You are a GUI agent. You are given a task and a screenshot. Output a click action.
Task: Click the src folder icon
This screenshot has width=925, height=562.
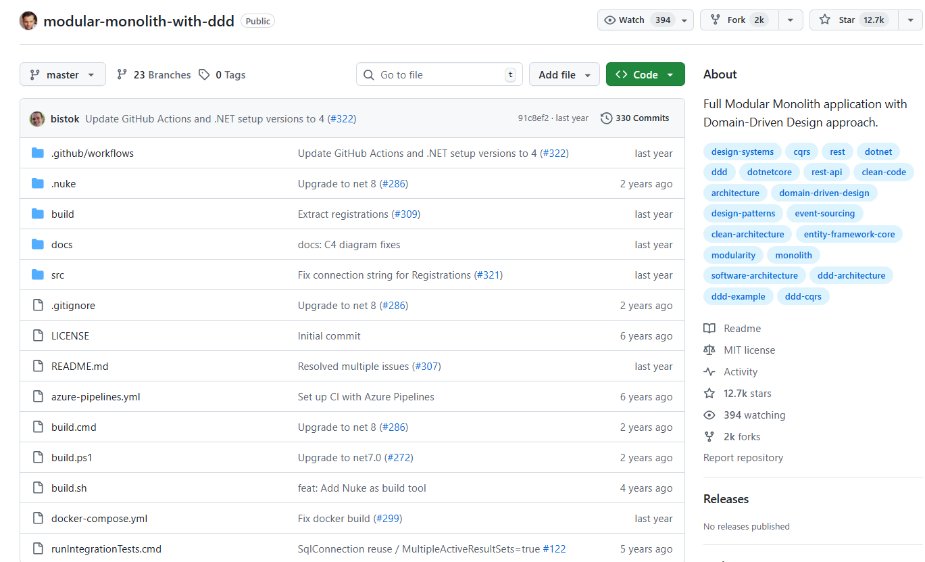click(38, 275)
